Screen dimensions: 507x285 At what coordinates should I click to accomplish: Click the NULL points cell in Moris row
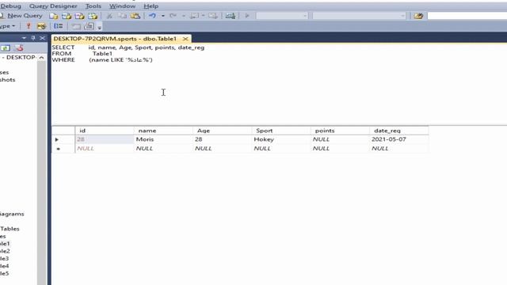(x=340, y=139)
